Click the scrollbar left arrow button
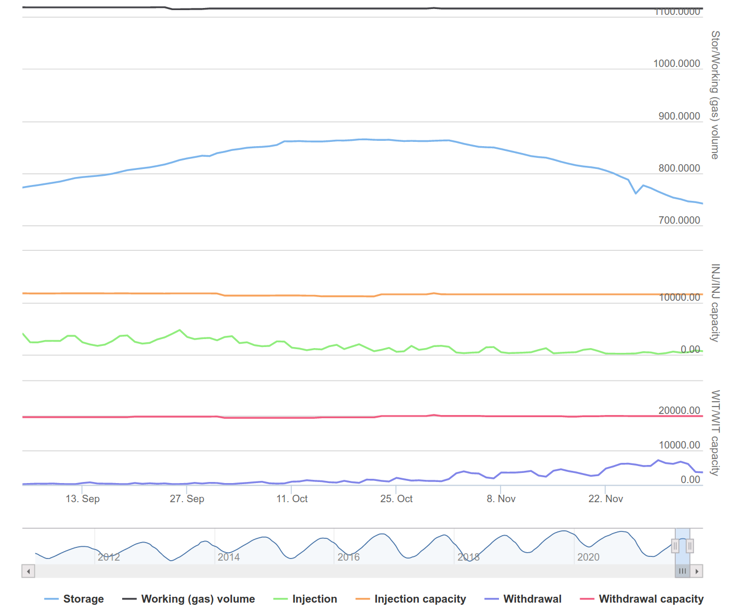This screenshot has width=732, height=609. click(x=28, y=571)
